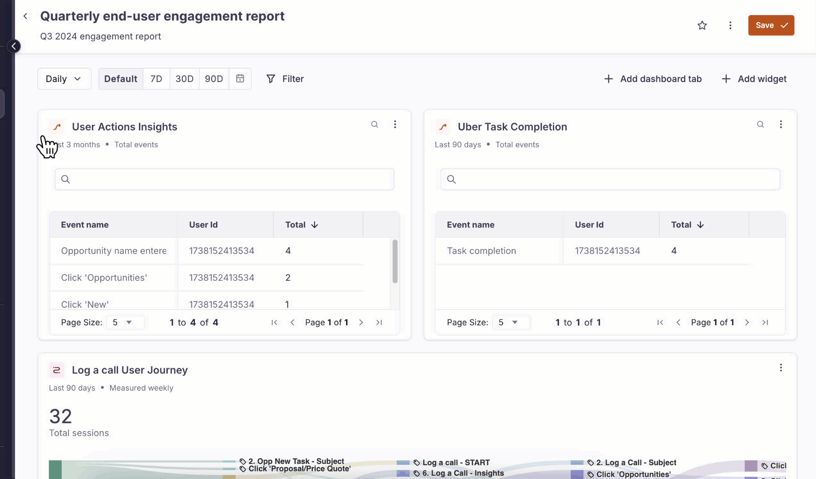Image resolution: width=816 pixels, height=479 pixels.
Task: Open the calendar icon for custom date range
Action: pos(240,79)
